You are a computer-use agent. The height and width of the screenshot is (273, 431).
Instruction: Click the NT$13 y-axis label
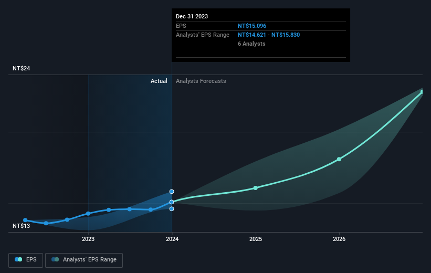(x=21, y=226)
